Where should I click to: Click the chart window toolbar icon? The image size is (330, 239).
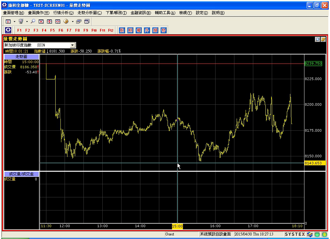click(87, 21)
